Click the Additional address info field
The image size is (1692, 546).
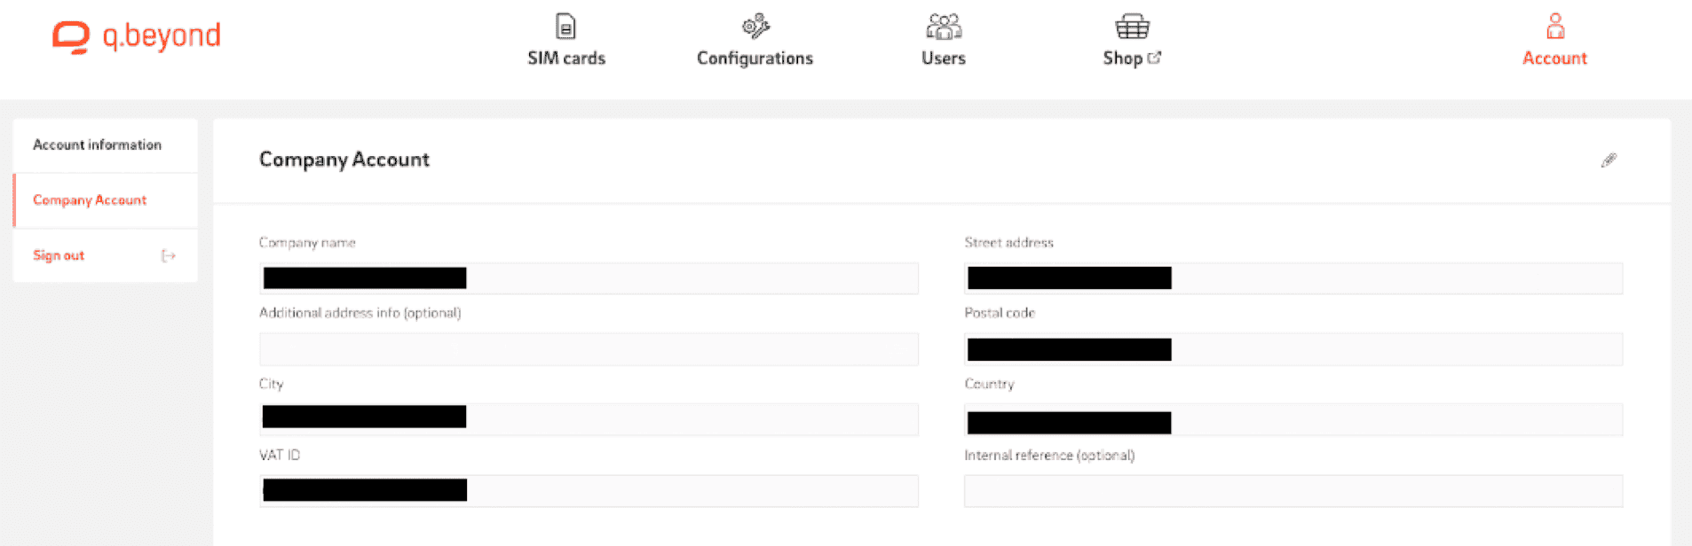pos(589,349)
